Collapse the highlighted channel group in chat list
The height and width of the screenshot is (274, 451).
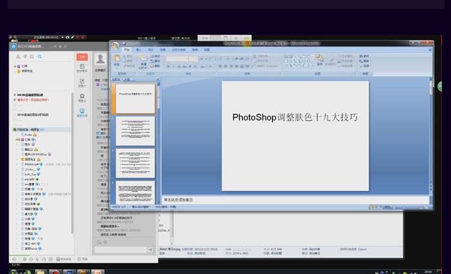(15, 130)
